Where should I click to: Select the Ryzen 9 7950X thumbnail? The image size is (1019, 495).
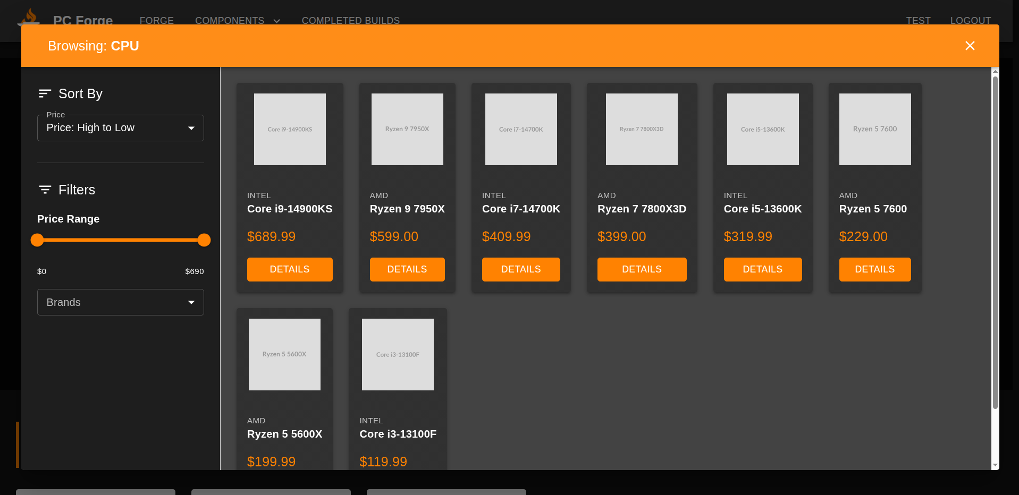coord(407,129)
